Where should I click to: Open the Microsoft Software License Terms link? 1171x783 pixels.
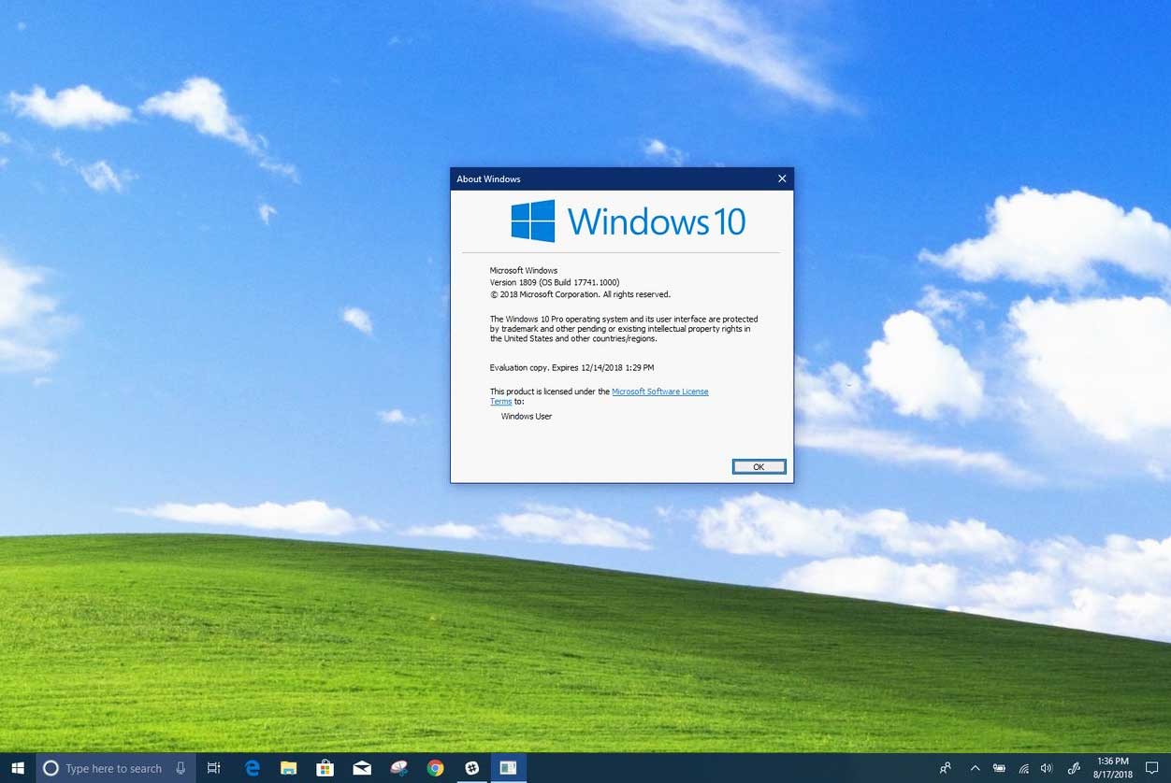pos(659,391)
